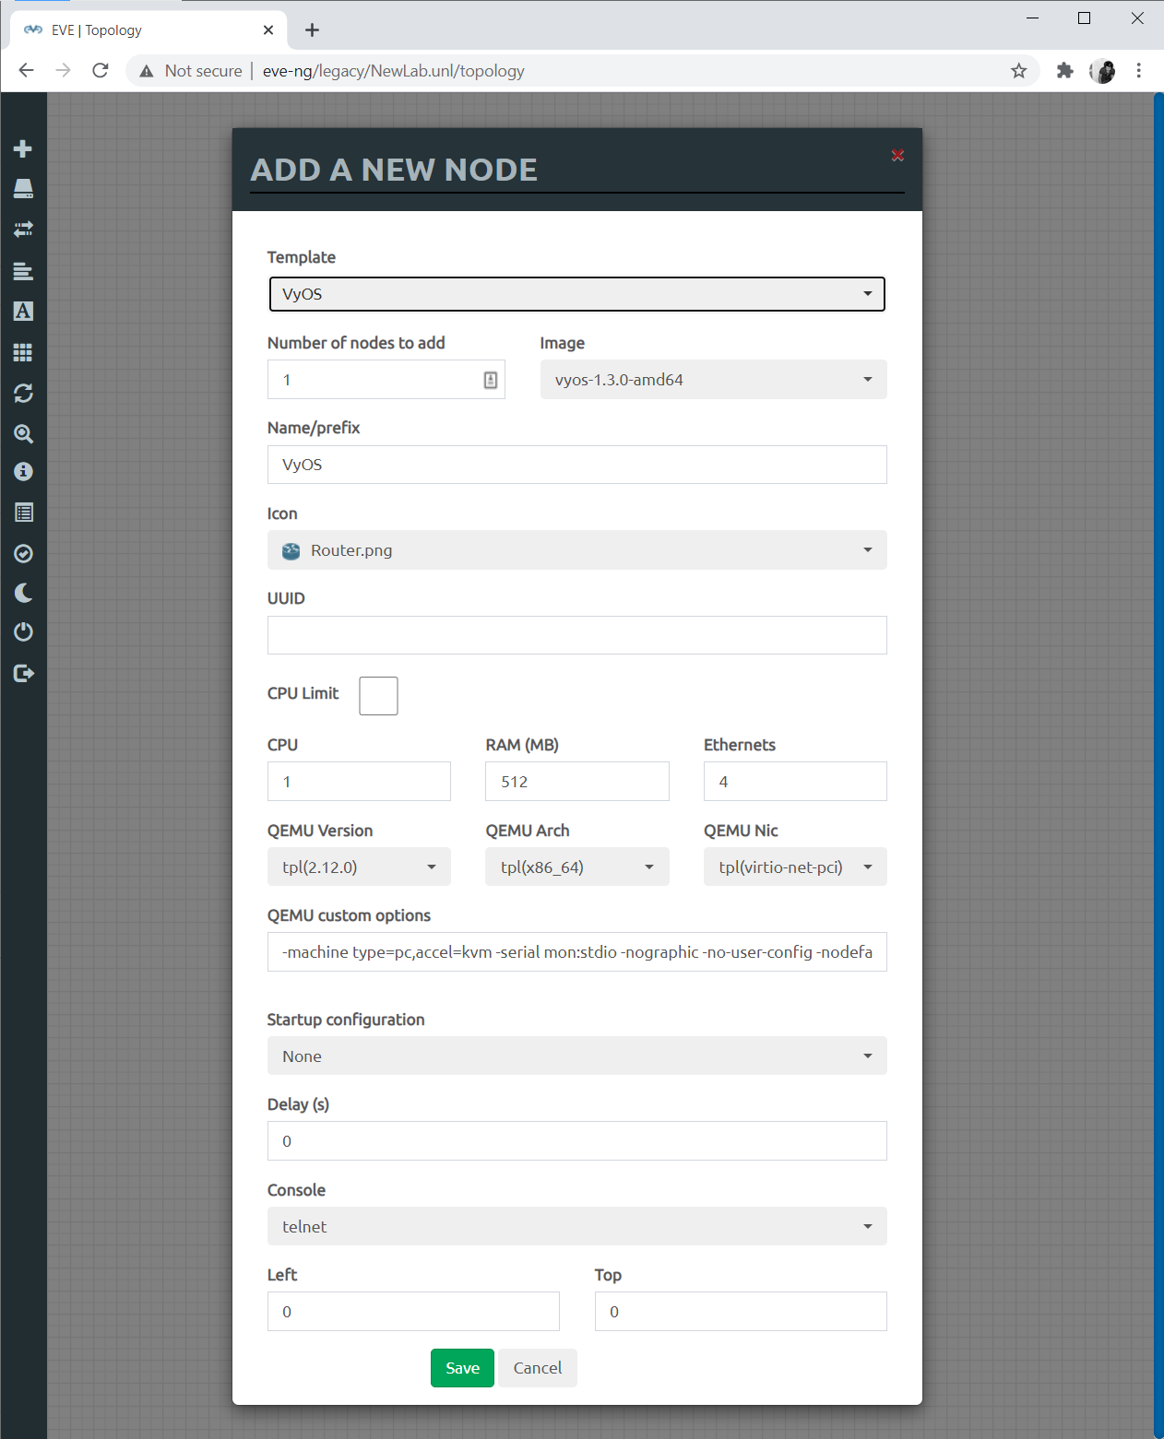Change the QEMU Nic dropdown

pyautogui.click(x=794, y=867)
